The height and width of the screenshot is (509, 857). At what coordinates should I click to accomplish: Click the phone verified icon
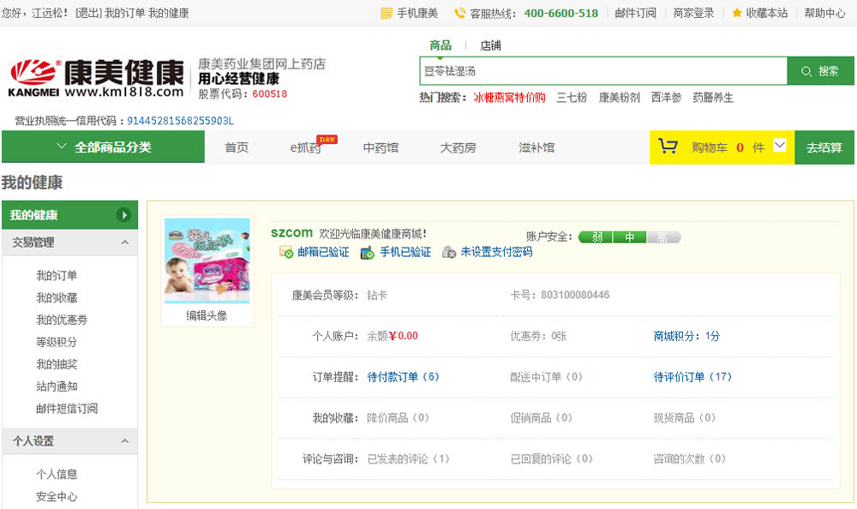[x=368, y=253]
